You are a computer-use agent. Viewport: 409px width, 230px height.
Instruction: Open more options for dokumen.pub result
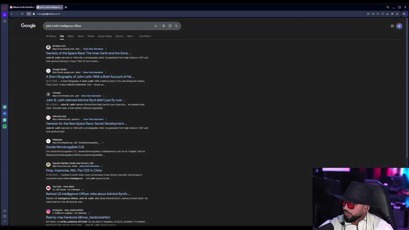[x=106, y=119]
